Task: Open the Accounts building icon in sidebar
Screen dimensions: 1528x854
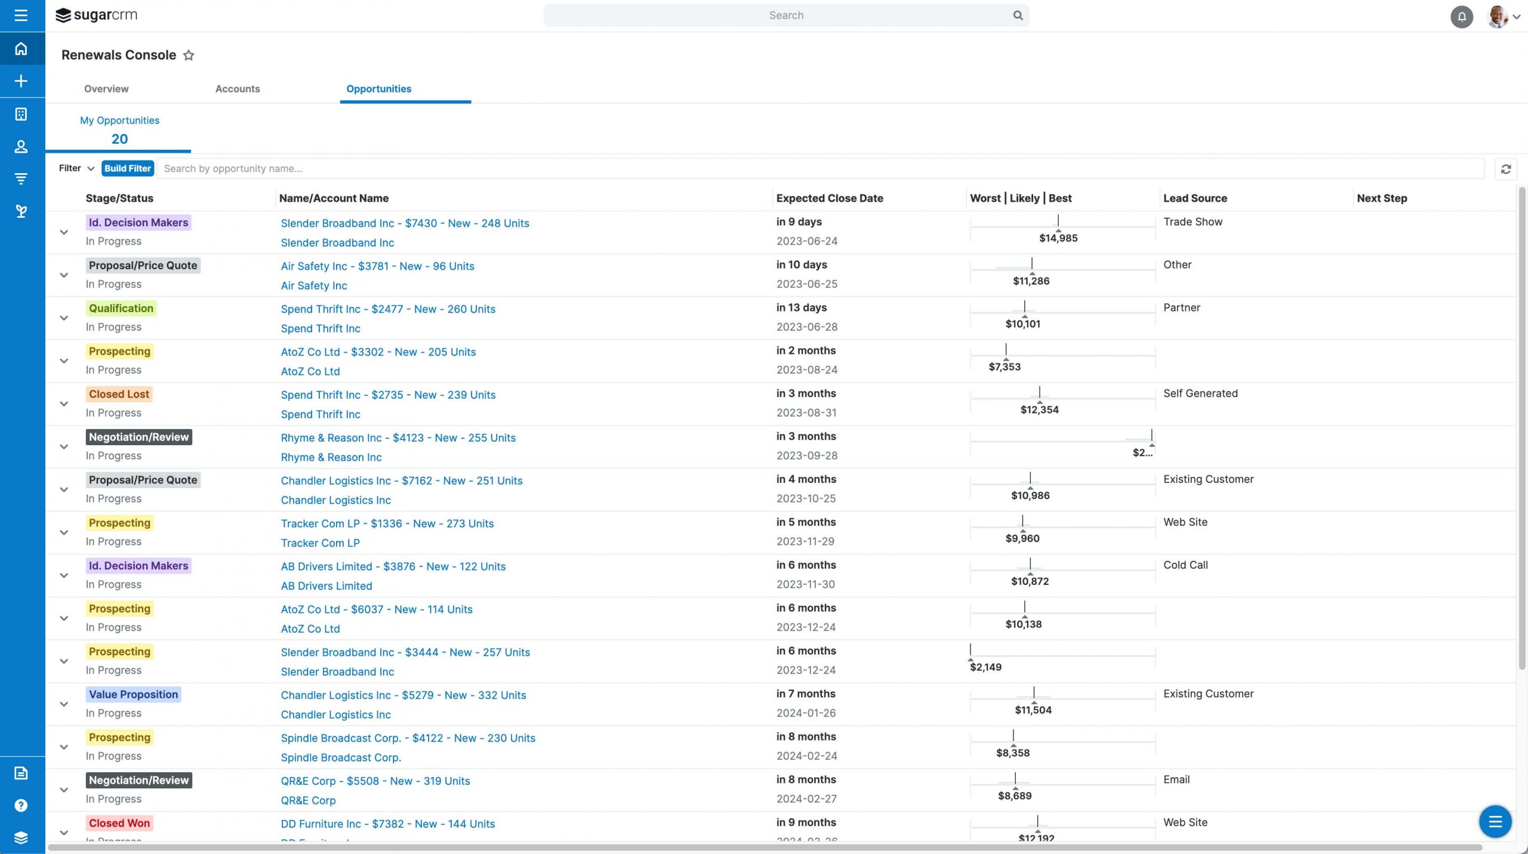Action: [x=21, y=114]
